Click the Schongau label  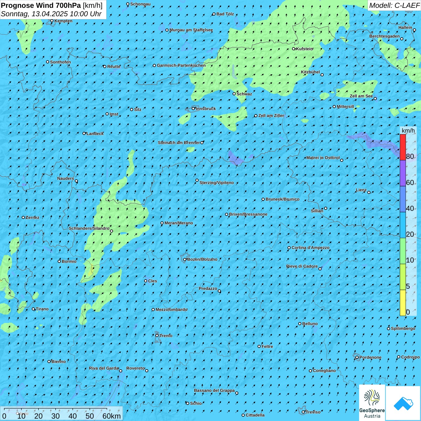(140, 4)
